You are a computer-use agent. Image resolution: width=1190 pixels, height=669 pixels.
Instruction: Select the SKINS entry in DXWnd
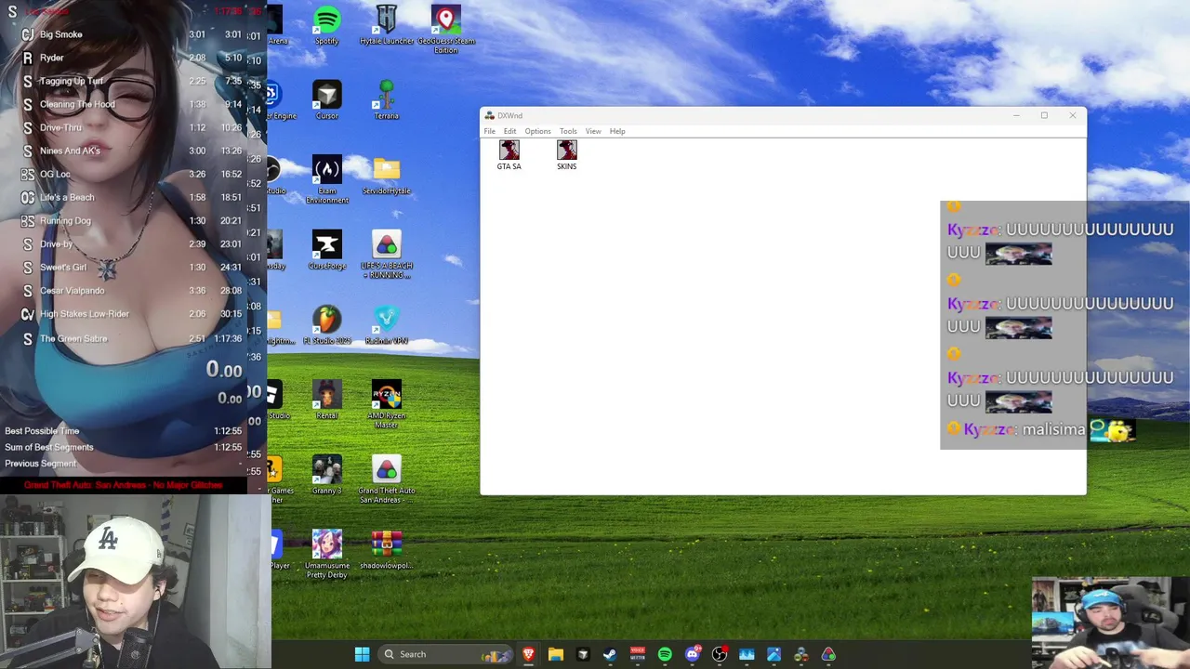coord(567,155)
